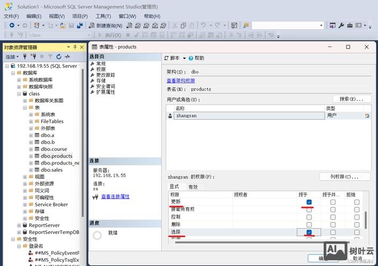Uncheck the 授予 checkbox for 选择 permission
The height and width of the screenshot is (266, 378).
coord(309,232)
